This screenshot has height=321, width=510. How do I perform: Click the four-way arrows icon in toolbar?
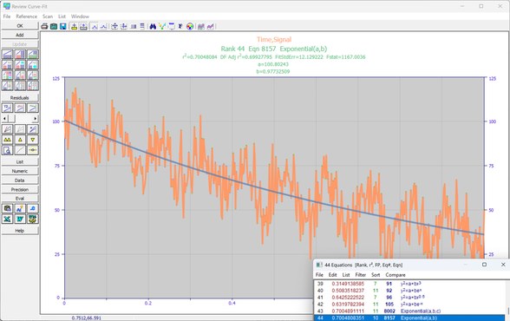[114, 26]
